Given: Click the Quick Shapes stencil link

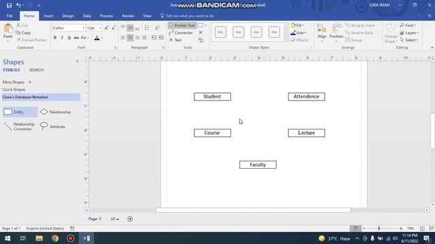Looking at the screenshot, I should pyautogui.click(x=14, y=89).
